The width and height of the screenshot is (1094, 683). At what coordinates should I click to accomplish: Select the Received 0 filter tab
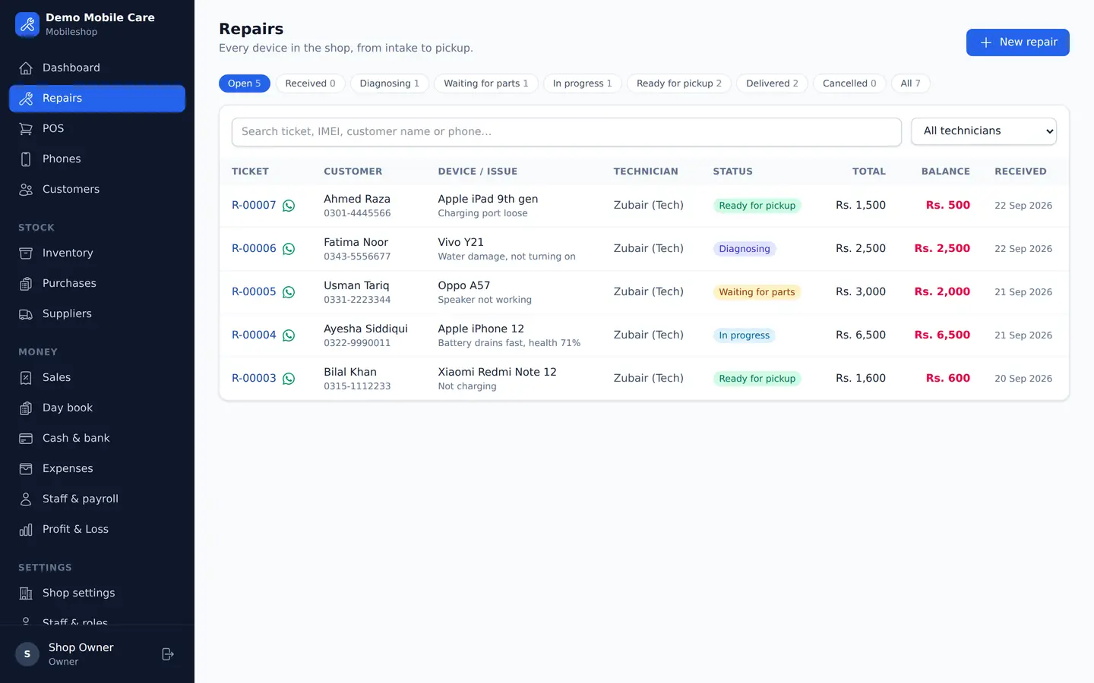(310, 83)
